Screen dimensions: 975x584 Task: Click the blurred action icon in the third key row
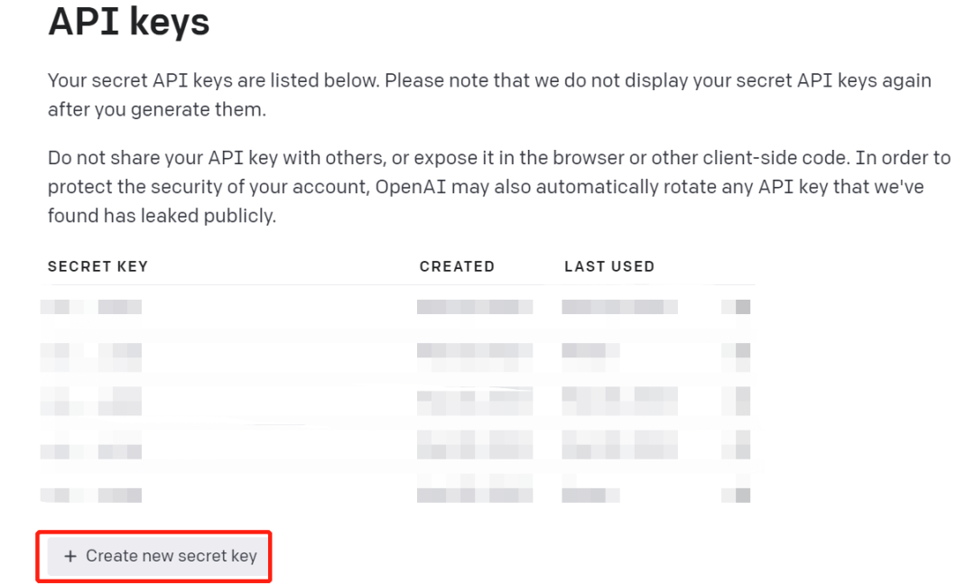click(x=737, y=401)
